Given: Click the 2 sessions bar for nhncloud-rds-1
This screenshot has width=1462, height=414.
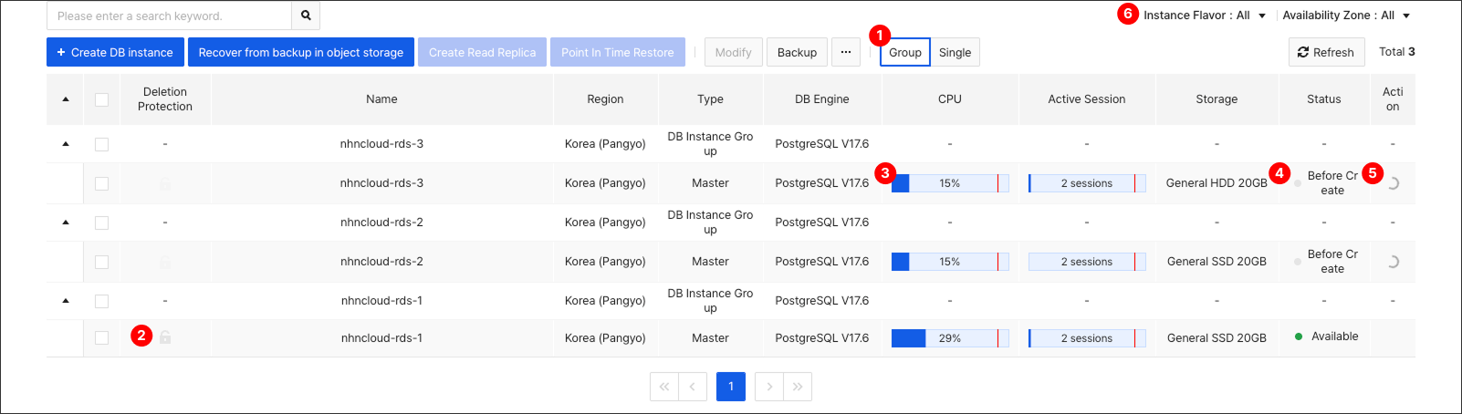Looking at the screenshot, I should coord(1087,338).
